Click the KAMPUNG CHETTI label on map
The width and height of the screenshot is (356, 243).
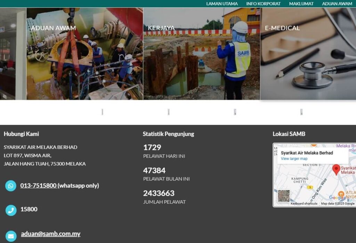[x=300, y=180]
